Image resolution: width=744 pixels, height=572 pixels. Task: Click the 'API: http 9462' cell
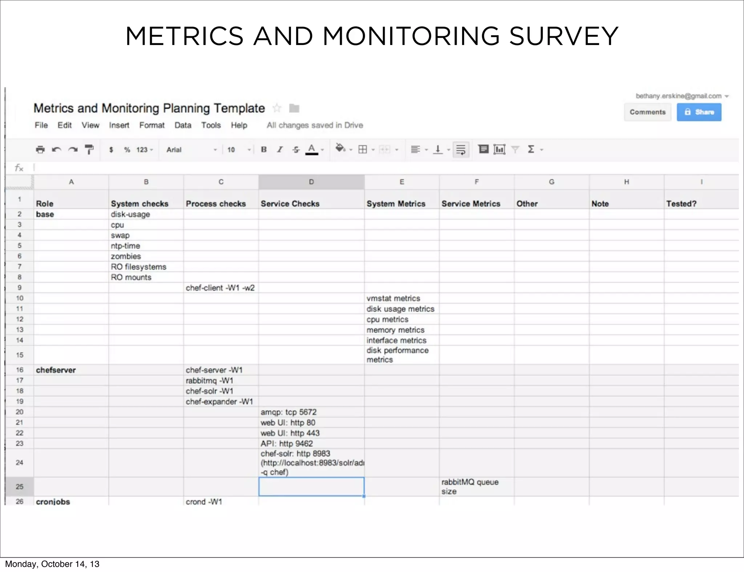point(311,444)
